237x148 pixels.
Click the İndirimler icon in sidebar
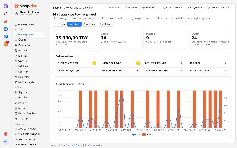click(16, 66)
